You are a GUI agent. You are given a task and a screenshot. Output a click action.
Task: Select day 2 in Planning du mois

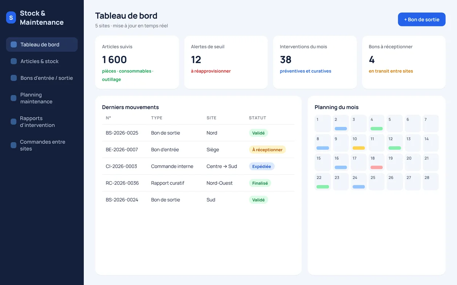point(341,123)
